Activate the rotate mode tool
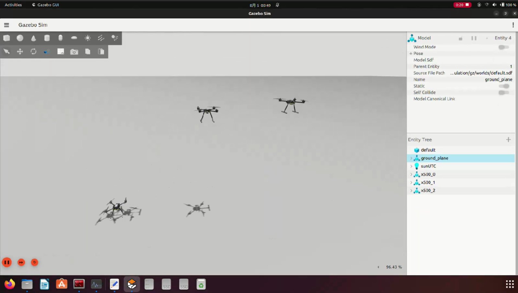This screenshot has width=518, height=293. click(x=34, y=51)
